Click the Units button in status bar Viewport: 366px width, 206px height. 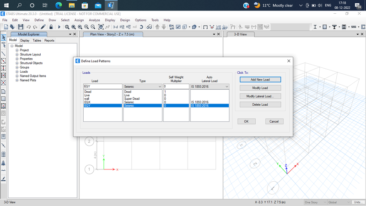click(358, 202)
